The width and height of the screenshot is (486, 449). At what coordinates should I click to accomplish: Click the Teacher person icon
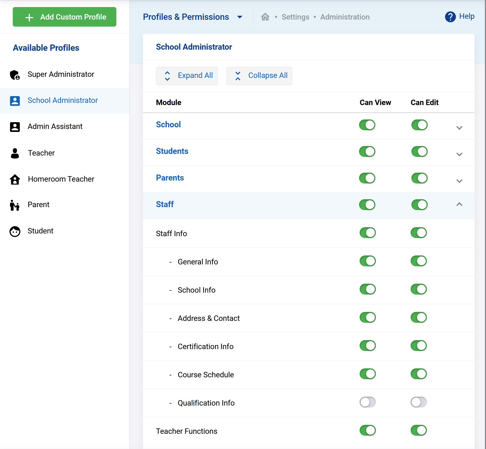(15, 153)
